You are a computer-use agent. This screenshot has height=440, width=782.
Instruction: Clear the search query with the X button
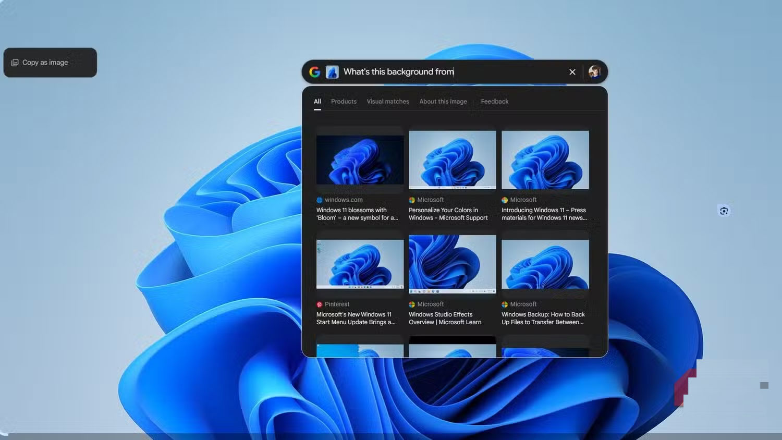(572, 72)
